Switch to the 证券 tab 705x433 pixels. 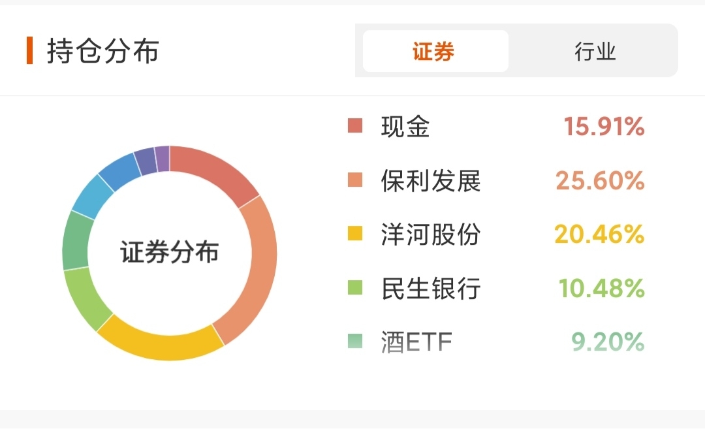tap(435, 52)
